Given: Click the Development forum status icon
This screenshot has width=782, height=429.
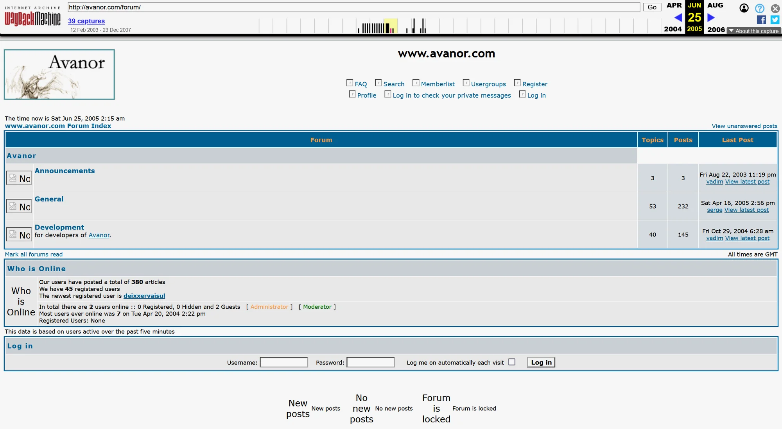Looking at the screenshot, I should click(19, 234).
